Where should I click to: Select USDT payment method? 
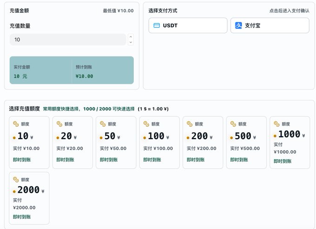[188, 26]
